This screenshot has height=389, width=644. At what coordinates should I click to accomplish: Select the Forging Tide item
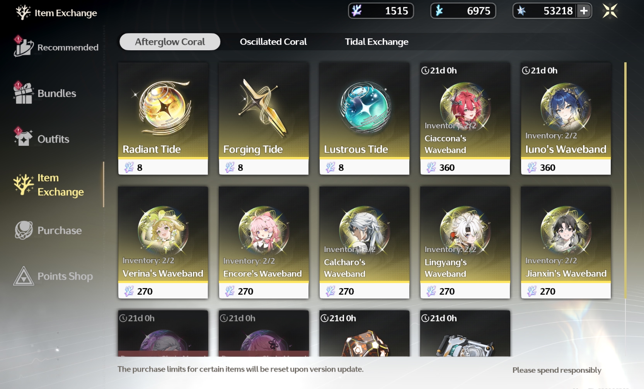(264, 119)
